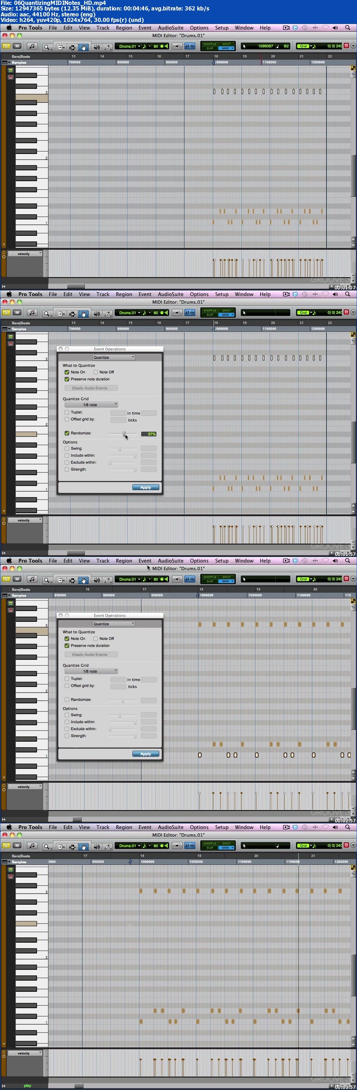This screenshot has height=1090, width=357.
Task: Open the velocity lane selector in the topmost editor
Action: 25,254
